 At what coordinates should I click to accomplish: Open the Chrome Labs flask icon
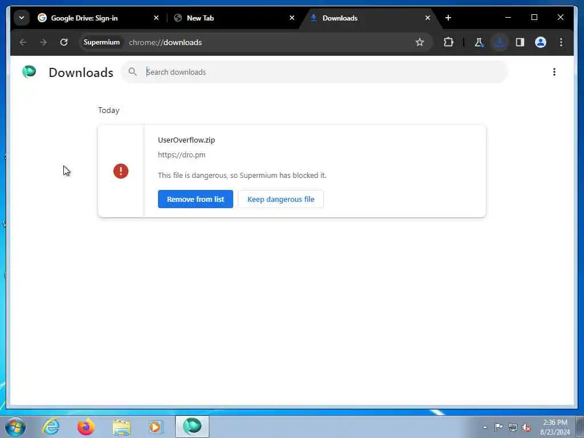coord(479,42)
